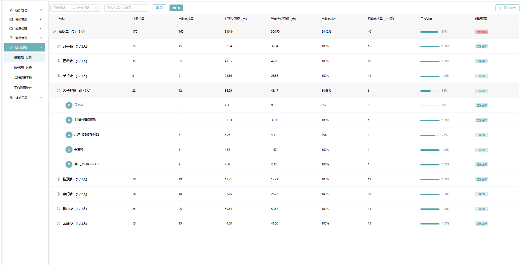Image resolution: width=522 pixels, height=265 pixels.
Task: Click the calendar icon in date range field
Action: point(97,8)
